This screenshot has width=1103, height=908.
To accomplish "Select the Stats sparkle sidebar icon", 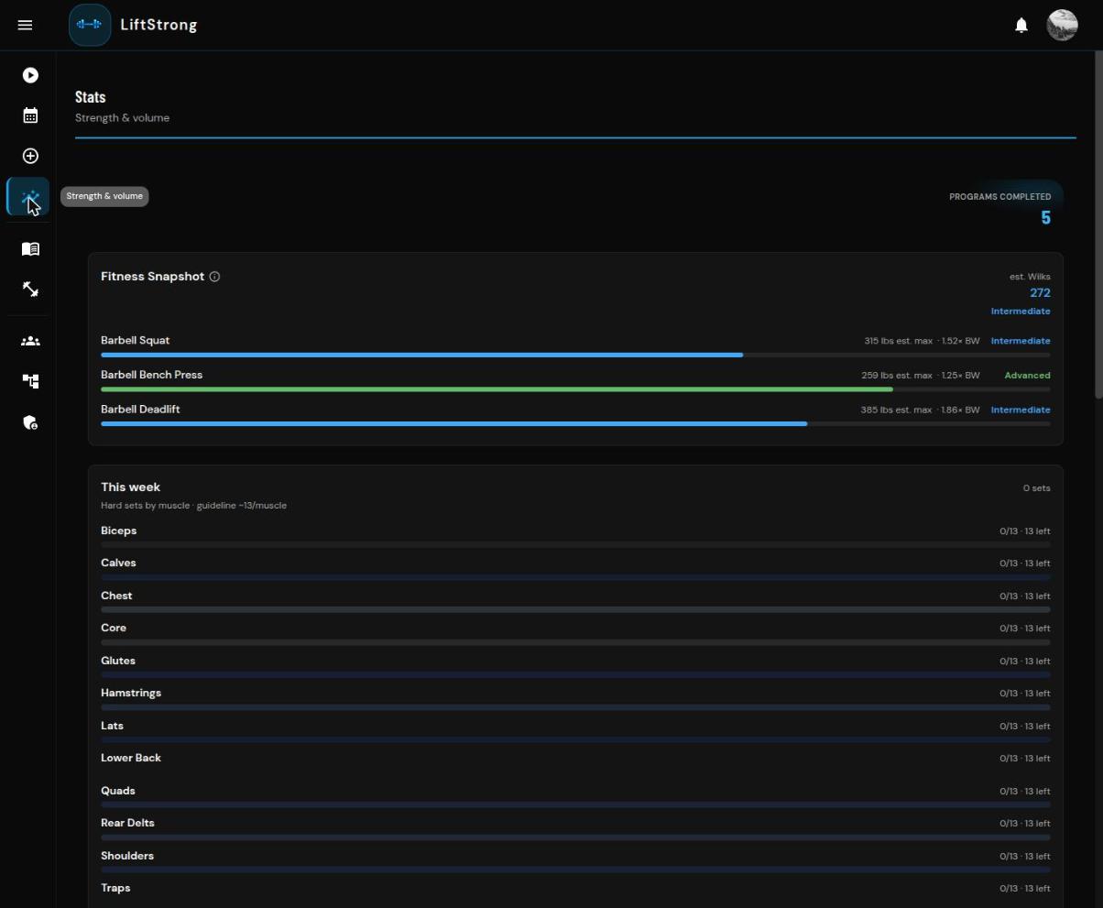I will (x=28, y=197).
